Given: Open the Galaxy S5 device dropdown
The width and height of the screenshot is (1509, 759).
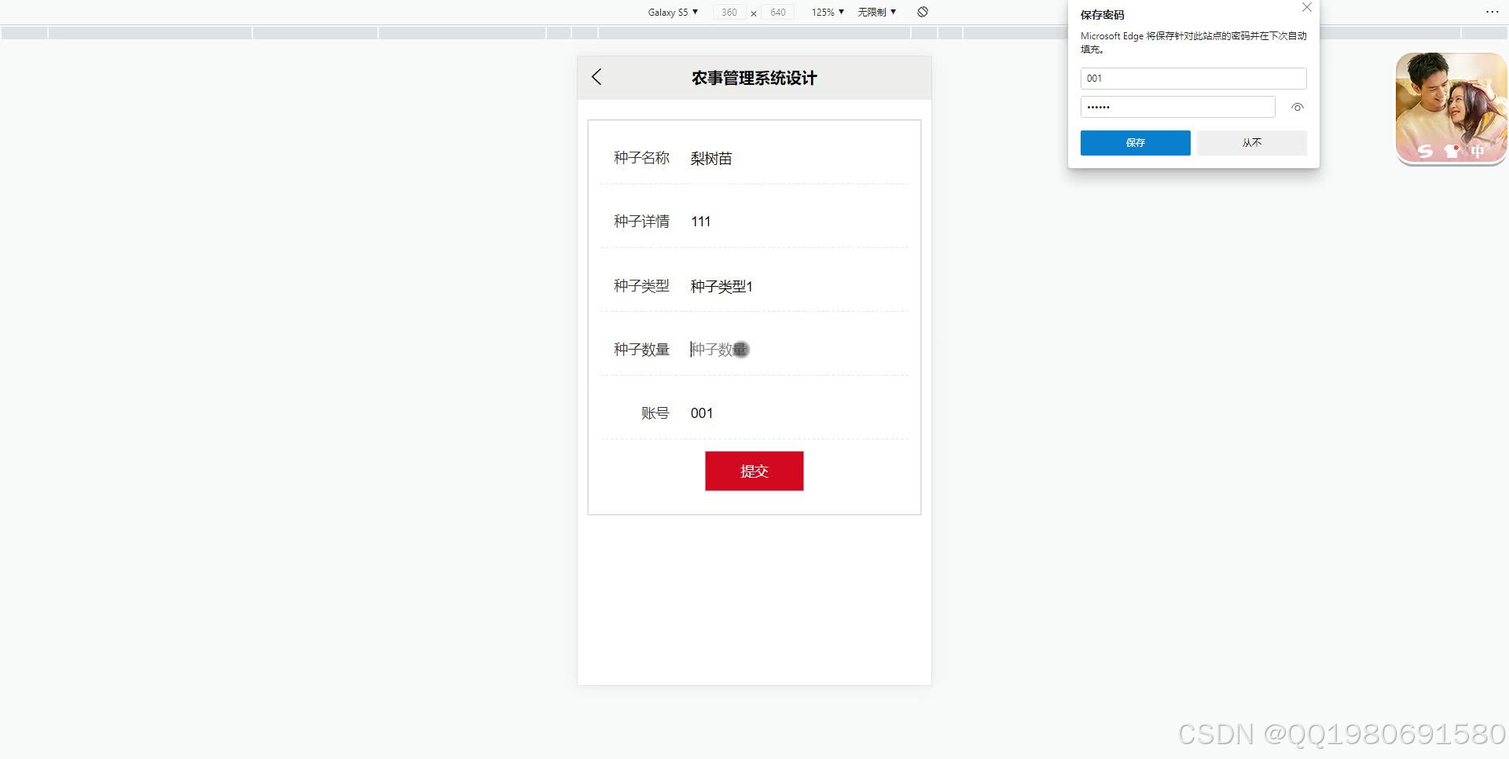Looking at the screenshot, I should (x=672, y=12).
